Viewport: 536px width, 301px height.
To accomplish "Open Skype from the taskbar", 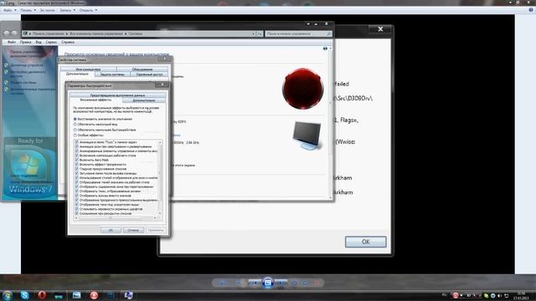I will pyautogui.click(x=24, y=295).
